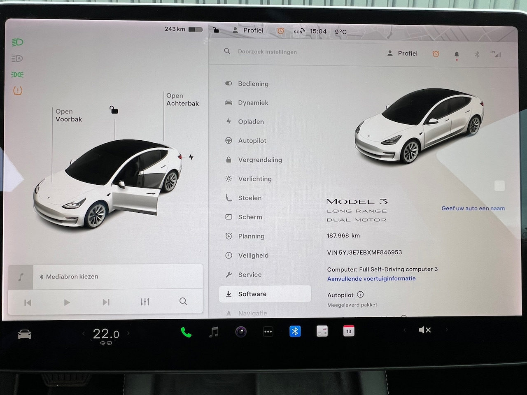Image resolution: width=527 pixels, height=395 pixels.
Task: Tap the notifications bell icon
Action: coord(457,54)
